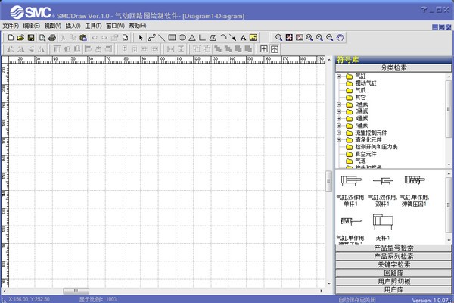The width and height of the screenshot is (454, 303).
Task: Open the 产品型号检索 panel
Action: pyautogui.click(x=393, y=248)
